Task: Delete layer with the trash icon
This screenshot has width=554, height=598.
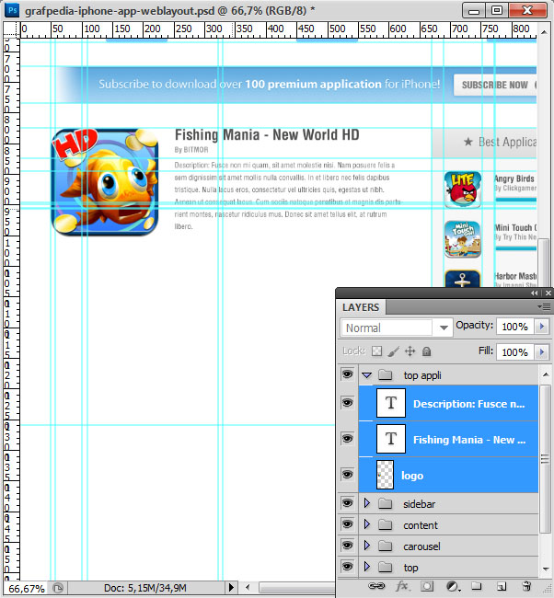Action: 526,586
